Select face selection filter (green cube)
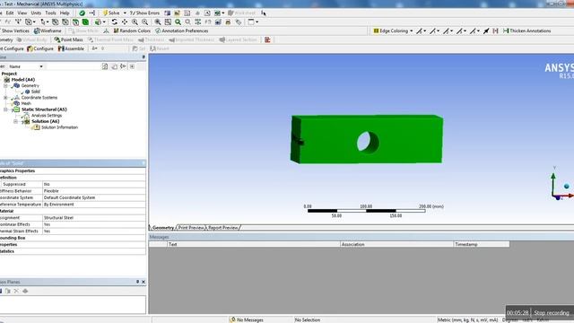 pos(75,22)
